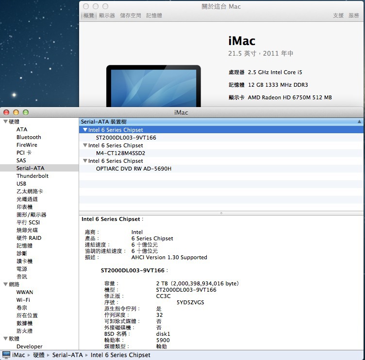Select 光纖通道 in sidebar

point(27,199)
